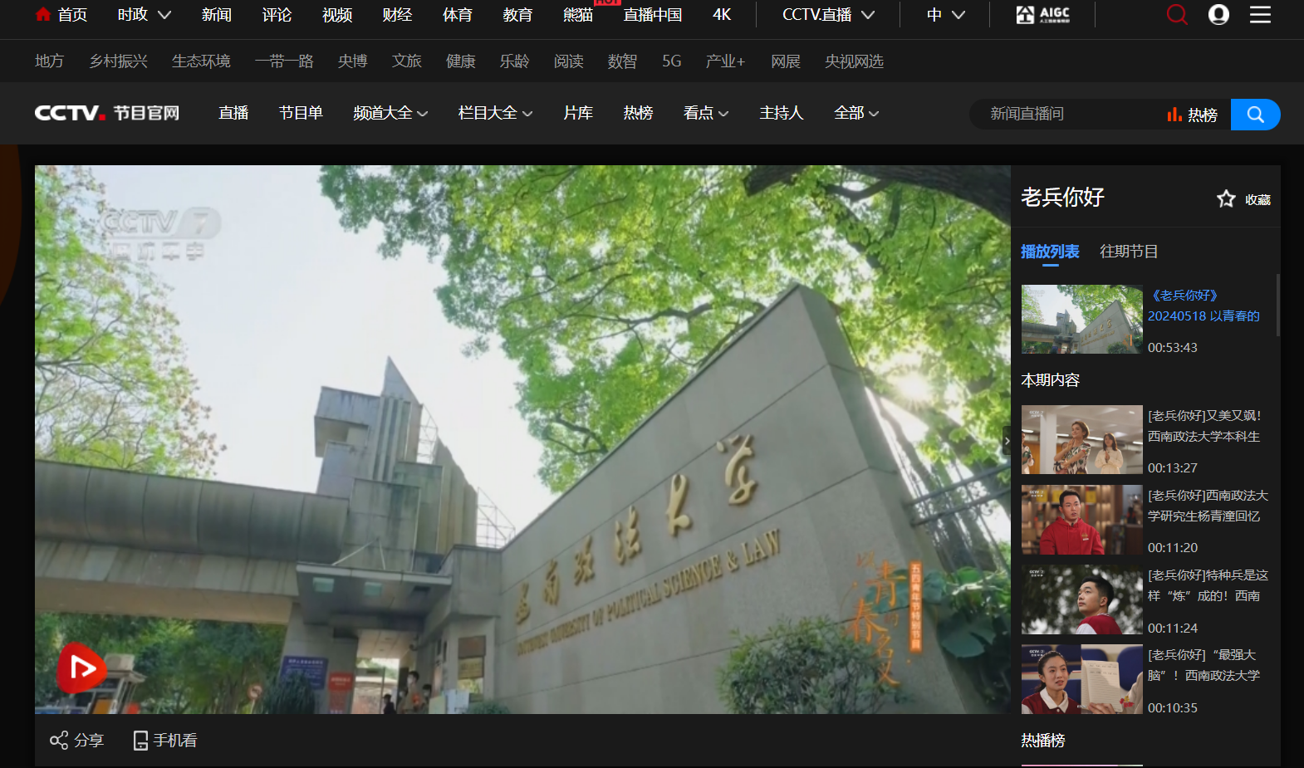Open 5G link
The height and width of the screenshot is (768, 1304).
pos(672,61)
